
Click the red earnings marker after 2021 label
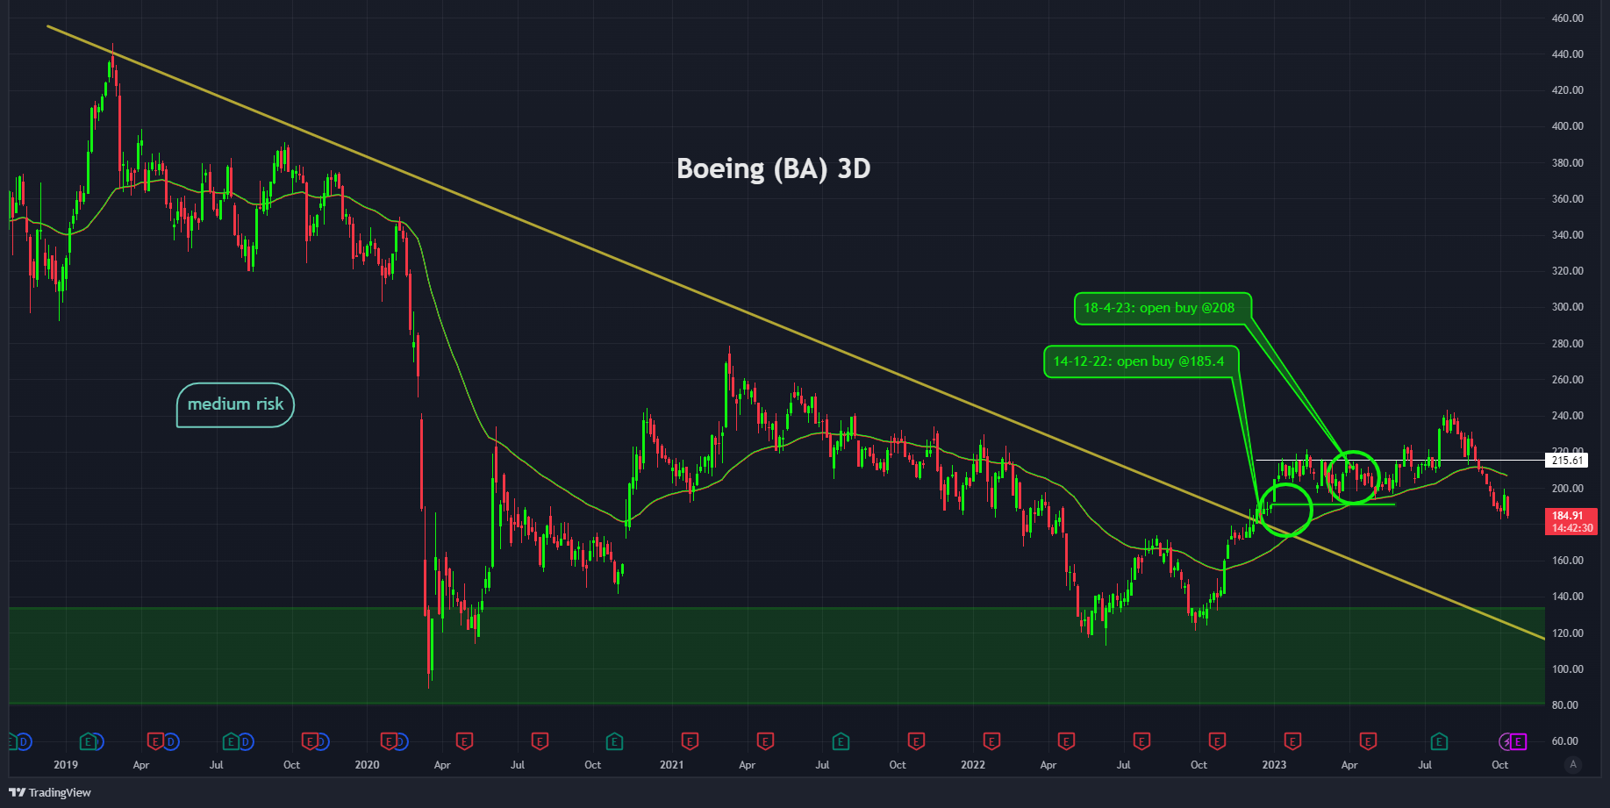690,741
